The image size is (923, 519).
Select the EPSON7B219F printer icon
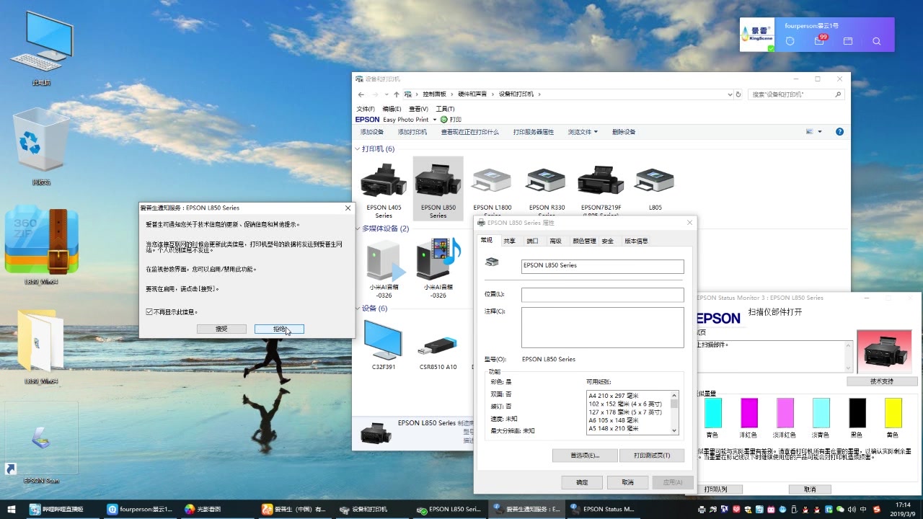point(601,182)
